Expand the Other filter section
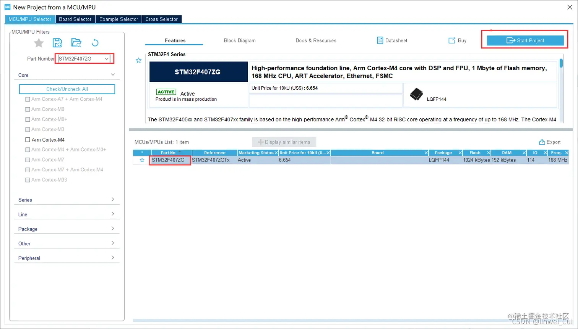The image size is (578, 329). 113,243
